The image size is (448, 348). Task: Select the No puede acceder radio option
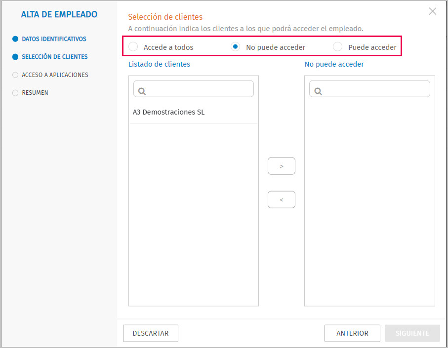tap(236, 46)
